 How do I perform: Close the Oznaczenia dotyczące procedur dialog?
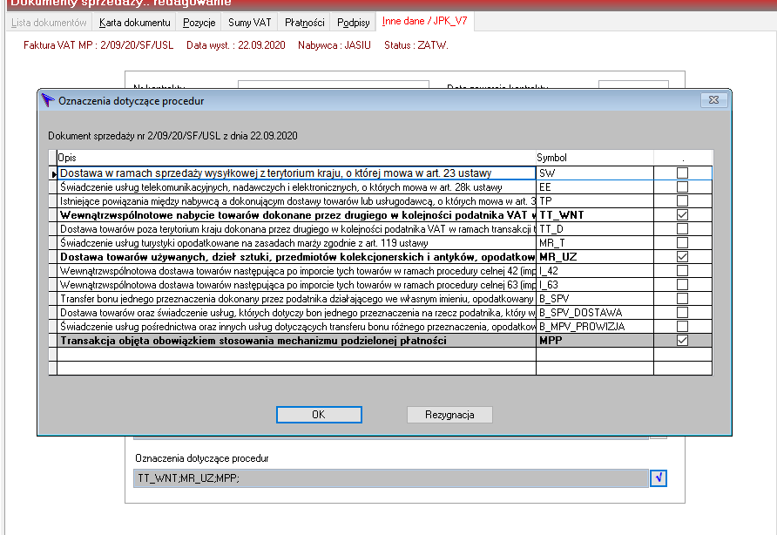713,100
